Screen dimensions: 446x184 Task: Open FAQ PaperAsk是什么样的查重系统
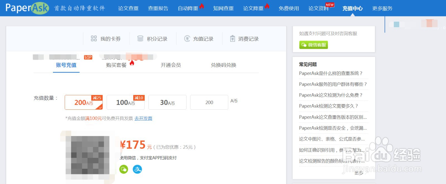point(331,73)
